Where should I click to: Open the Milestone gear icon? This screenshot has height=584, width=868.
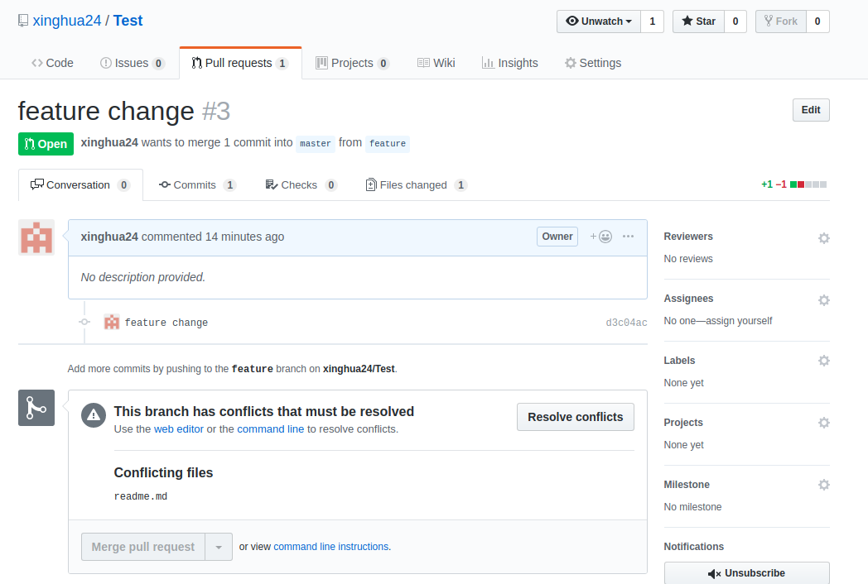pyautogui.click(x=824, y=485)
